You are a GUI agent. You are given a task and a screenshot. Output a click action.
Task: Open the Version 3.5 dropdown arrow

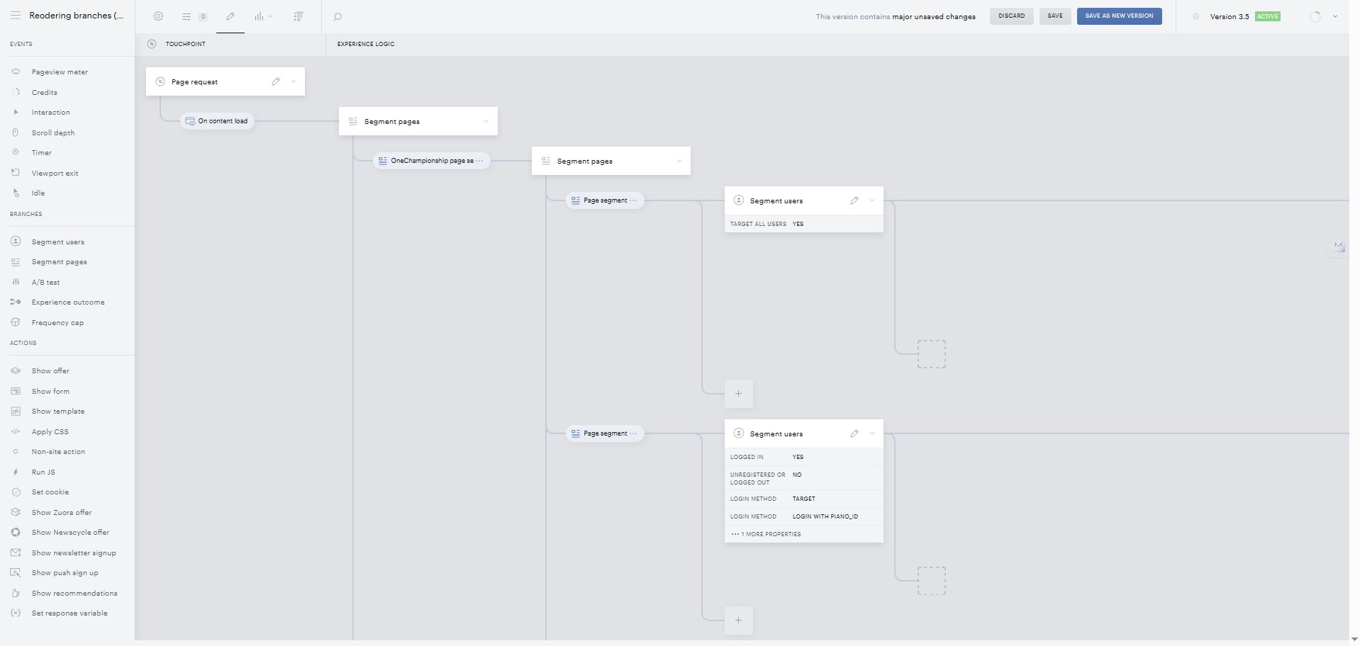[1335, 16]
